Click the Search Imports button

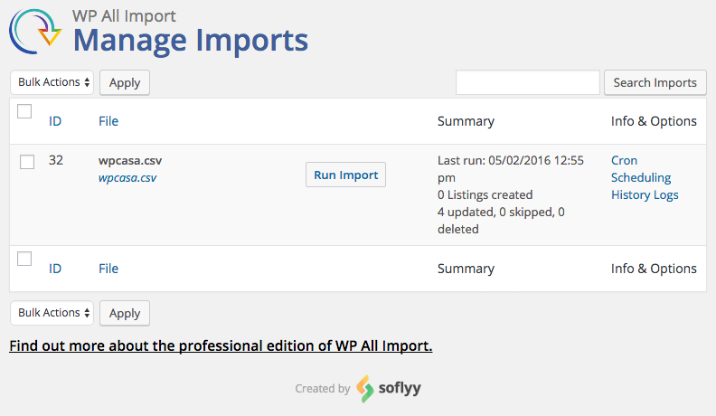(x=655, y=82)
